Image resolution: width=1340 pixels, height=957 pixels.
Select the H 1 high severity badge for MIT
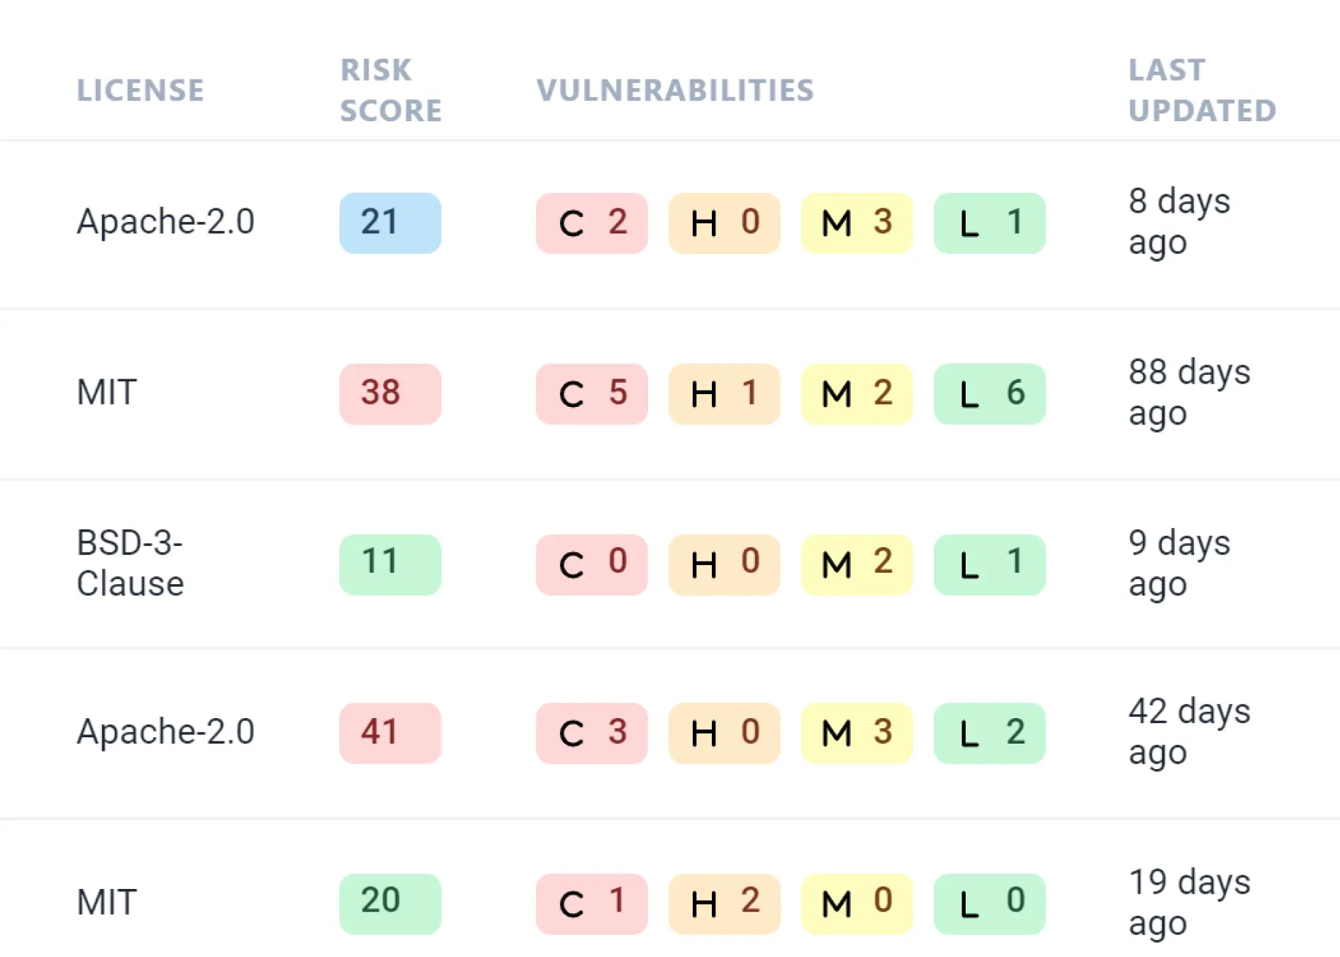pos(724,395)
